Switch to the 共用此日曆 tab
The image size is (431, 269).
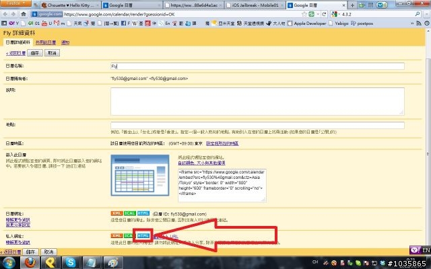46,42
